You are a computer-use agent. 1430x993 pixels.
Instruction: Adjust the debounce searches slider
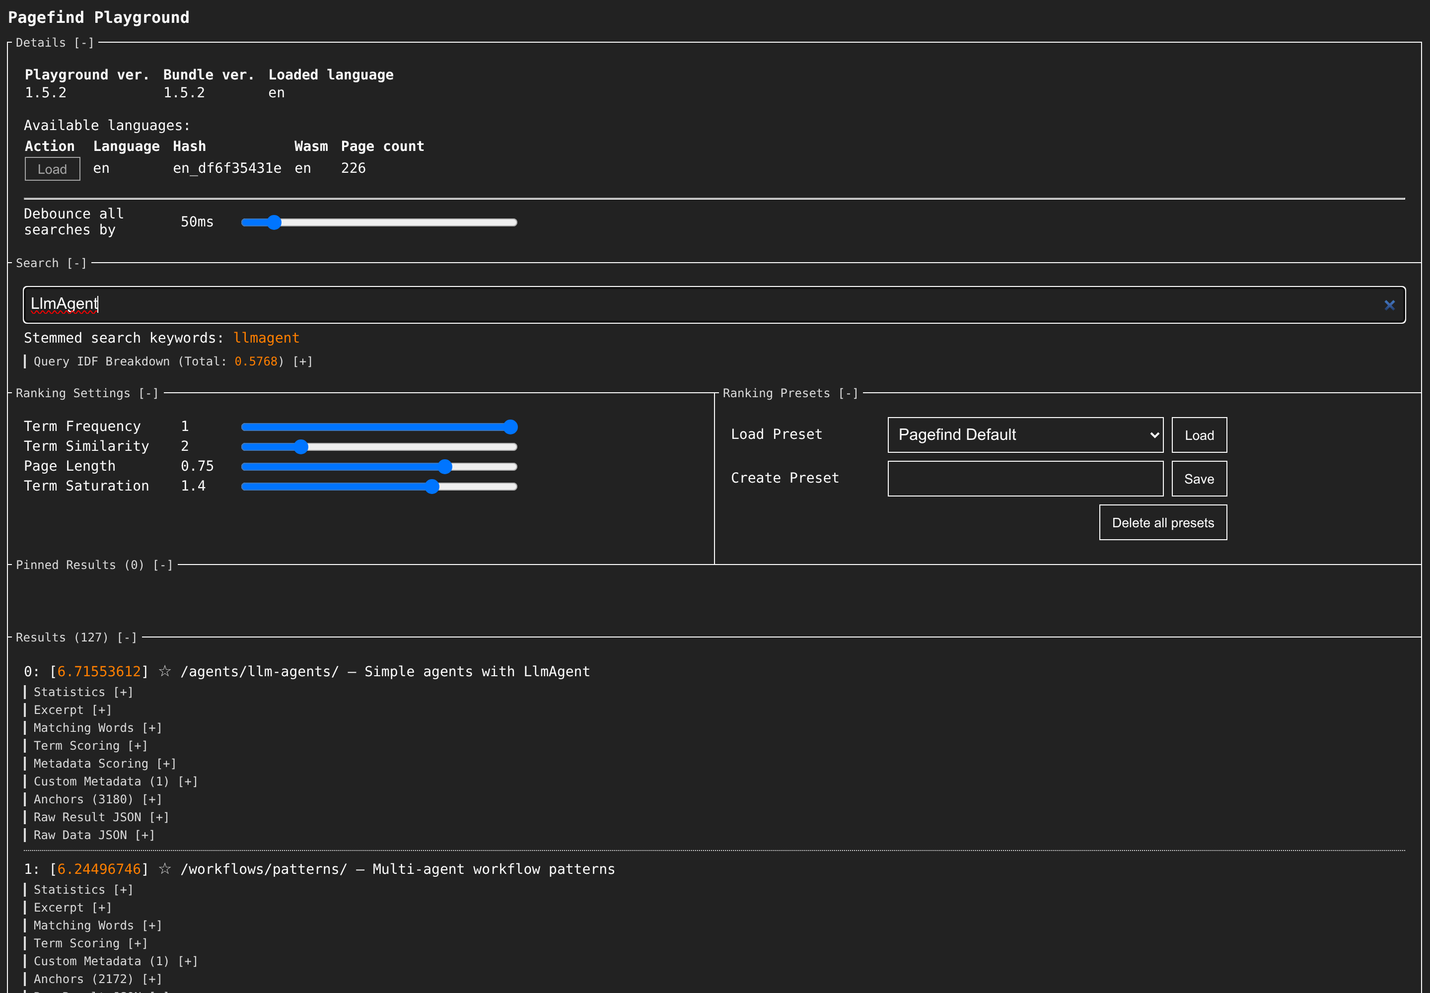click(379, 222)
